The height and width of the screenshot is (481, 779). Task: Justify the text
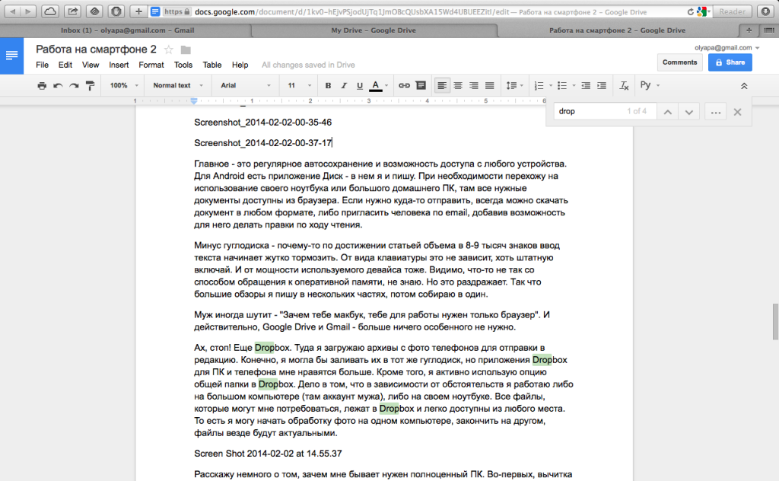489,85
